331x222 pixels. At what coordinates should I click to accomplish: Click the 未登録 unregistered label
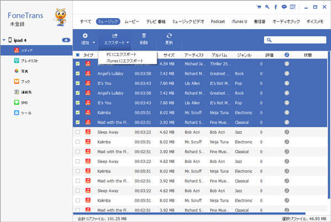[x=17, y=24]
